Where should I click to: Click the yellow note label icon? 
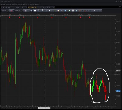tap(58, 10)
